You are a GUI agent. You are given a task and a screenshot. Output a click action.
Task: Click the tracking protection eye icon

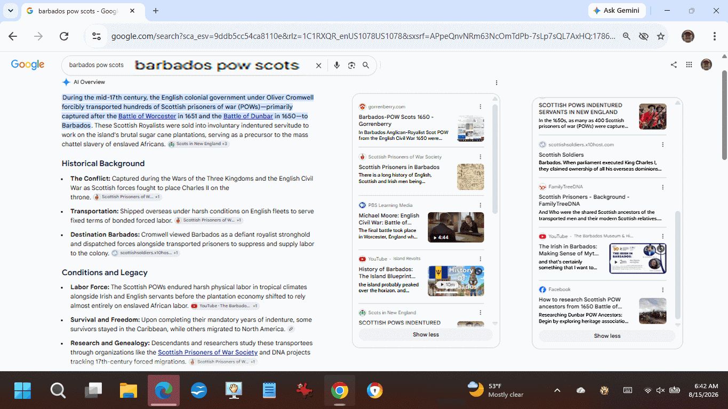644,36
